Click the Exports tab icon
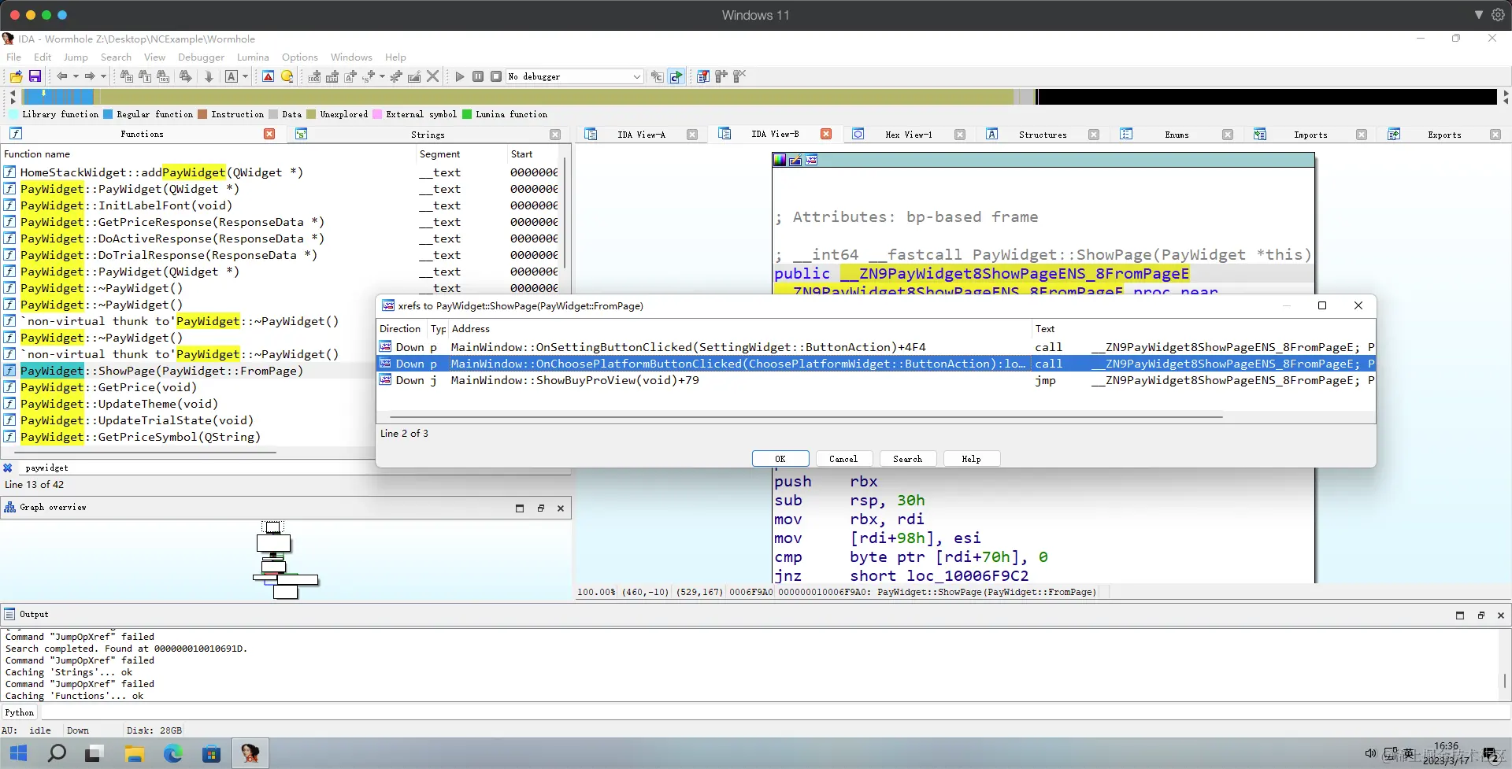 click(1394, 135)
